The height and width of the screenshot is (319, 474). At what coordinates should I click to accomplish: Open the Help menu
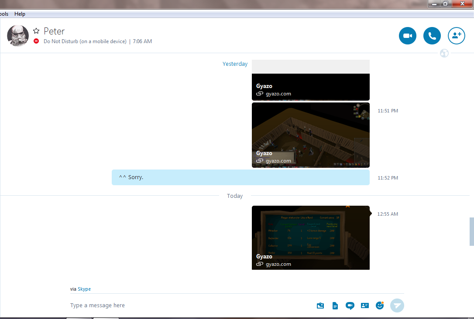point(20,14)
